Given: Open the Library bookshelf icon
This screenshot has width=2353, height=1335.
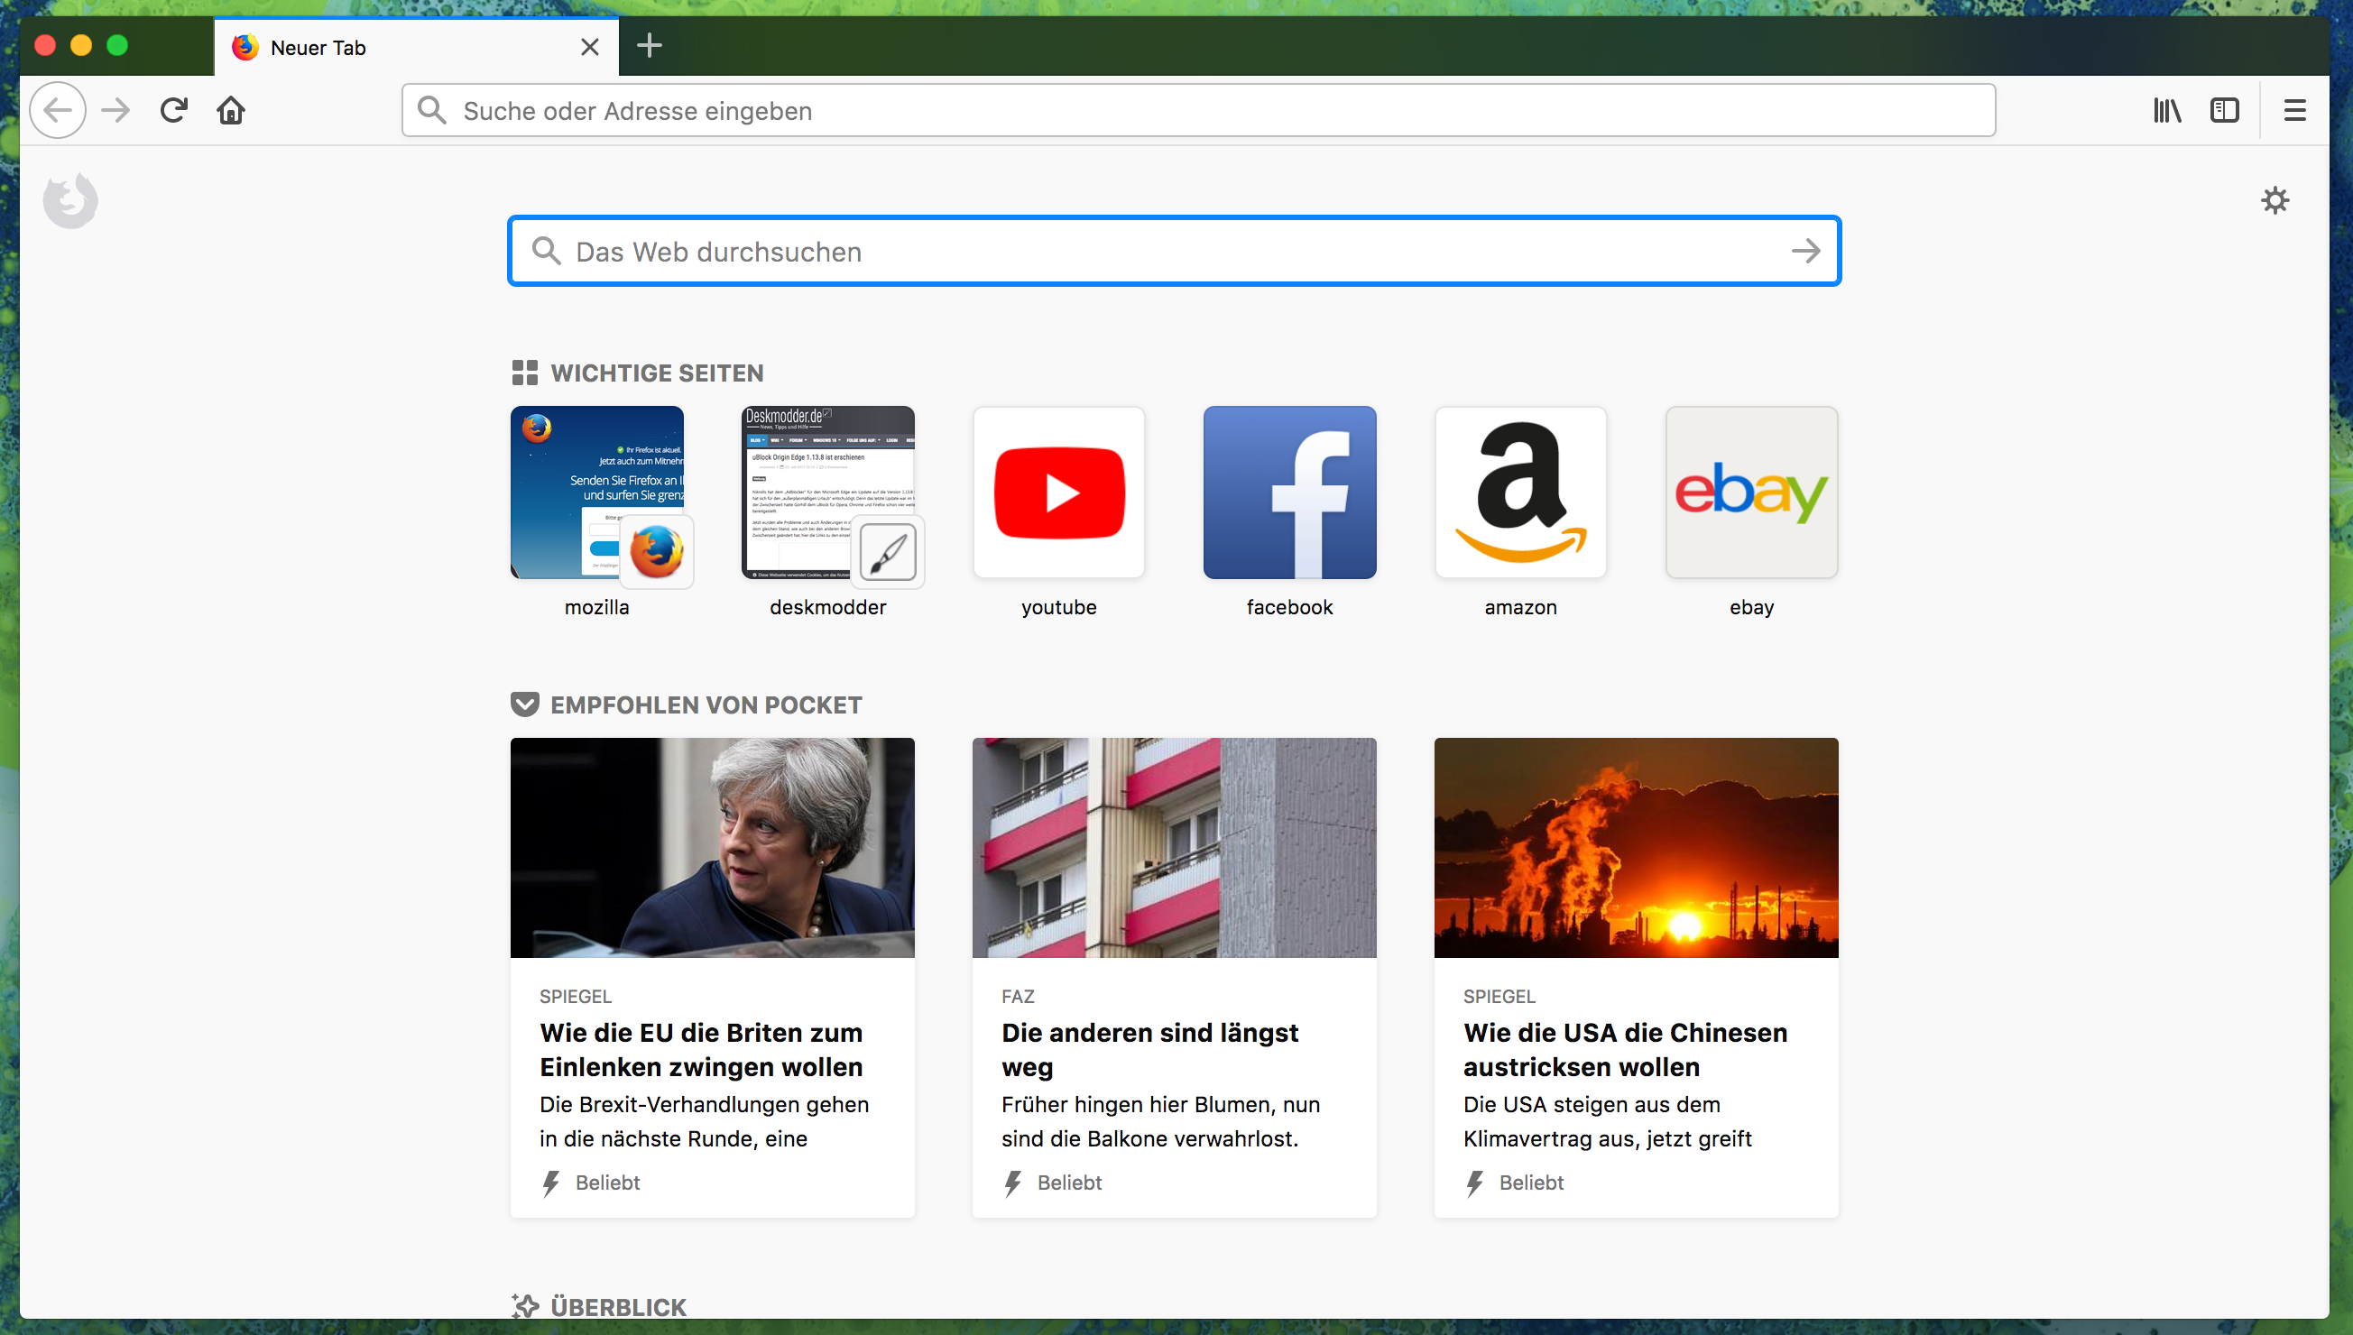Looking at the screenshot, I should click(x=2168, y=110).
